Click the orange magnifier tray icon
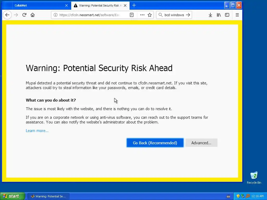The image size is (267, 200). [x=248, y=196]
